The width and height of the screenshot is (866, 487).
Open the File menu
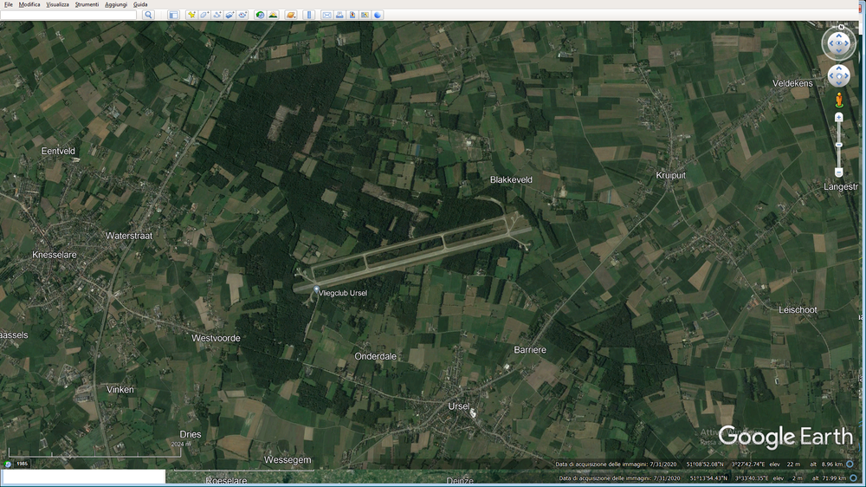coord(9,4)
